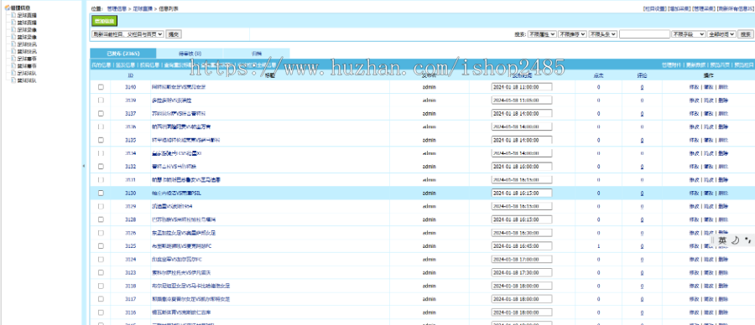Switch to the 待审核 (0) tab
This screenshot has width=755, height=325.
coord(190,54)
